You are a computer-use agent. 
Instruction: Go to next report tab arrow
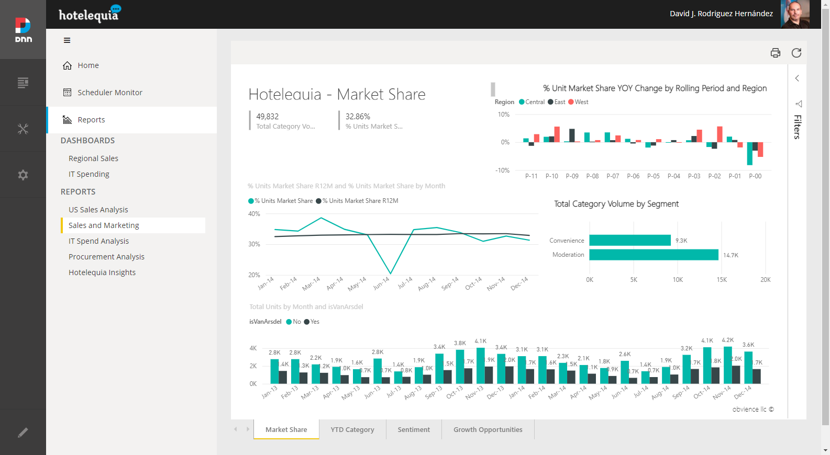tap(248, 429)
